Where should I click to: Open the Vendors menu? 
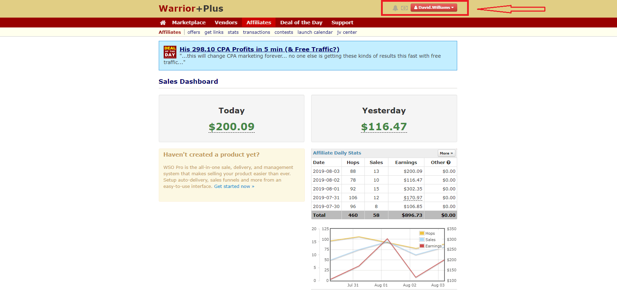pyautogui.click(x=226, y=23)
